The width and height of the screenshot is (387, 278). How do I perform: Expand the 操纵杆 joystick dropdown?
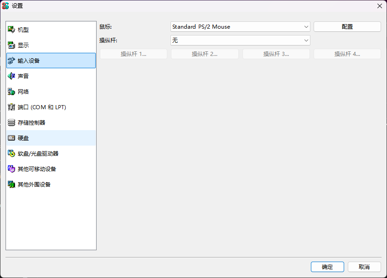[240, 40]
